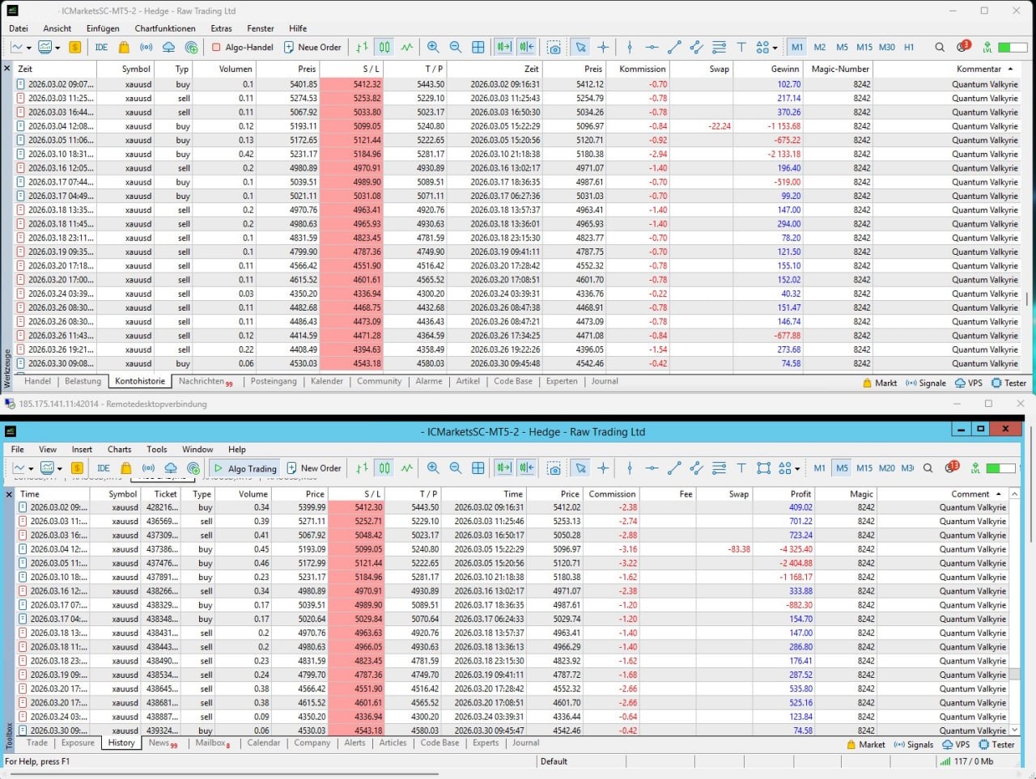Click the scroll-down arrow of English history table

click(x=1015, y=730)
